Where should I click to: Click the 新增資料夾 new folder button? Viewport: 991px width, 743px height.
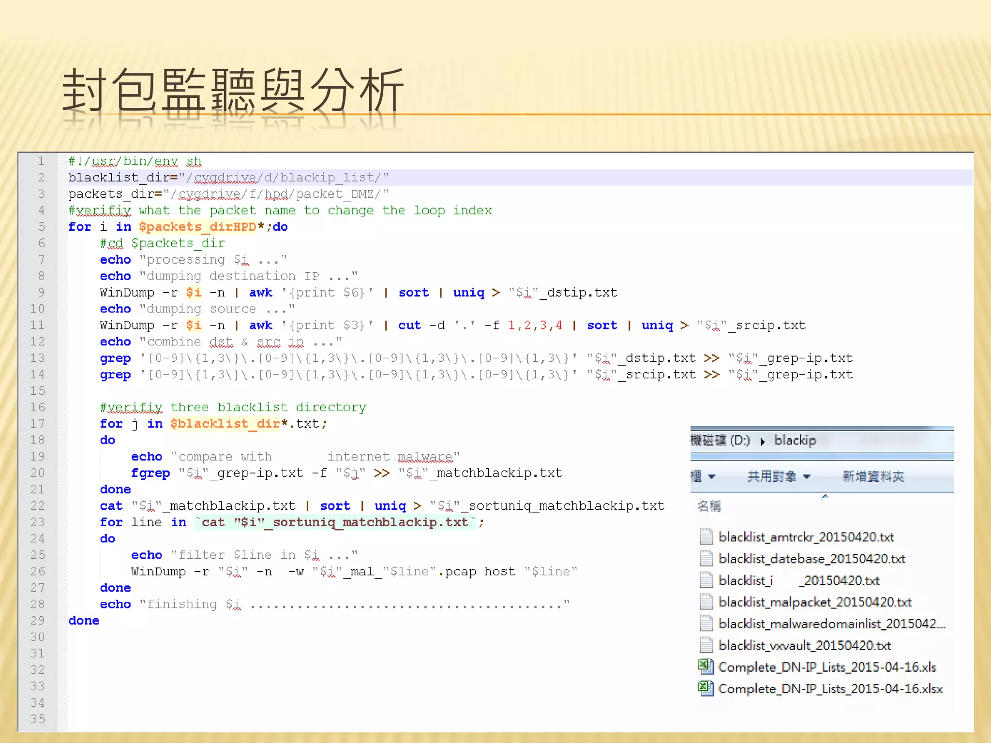point(873,476)
